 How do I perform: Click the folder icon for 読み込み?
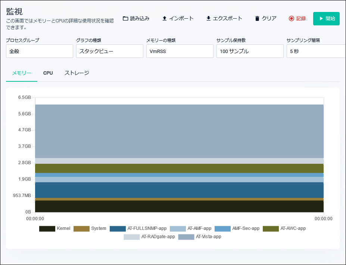[125, 19]
